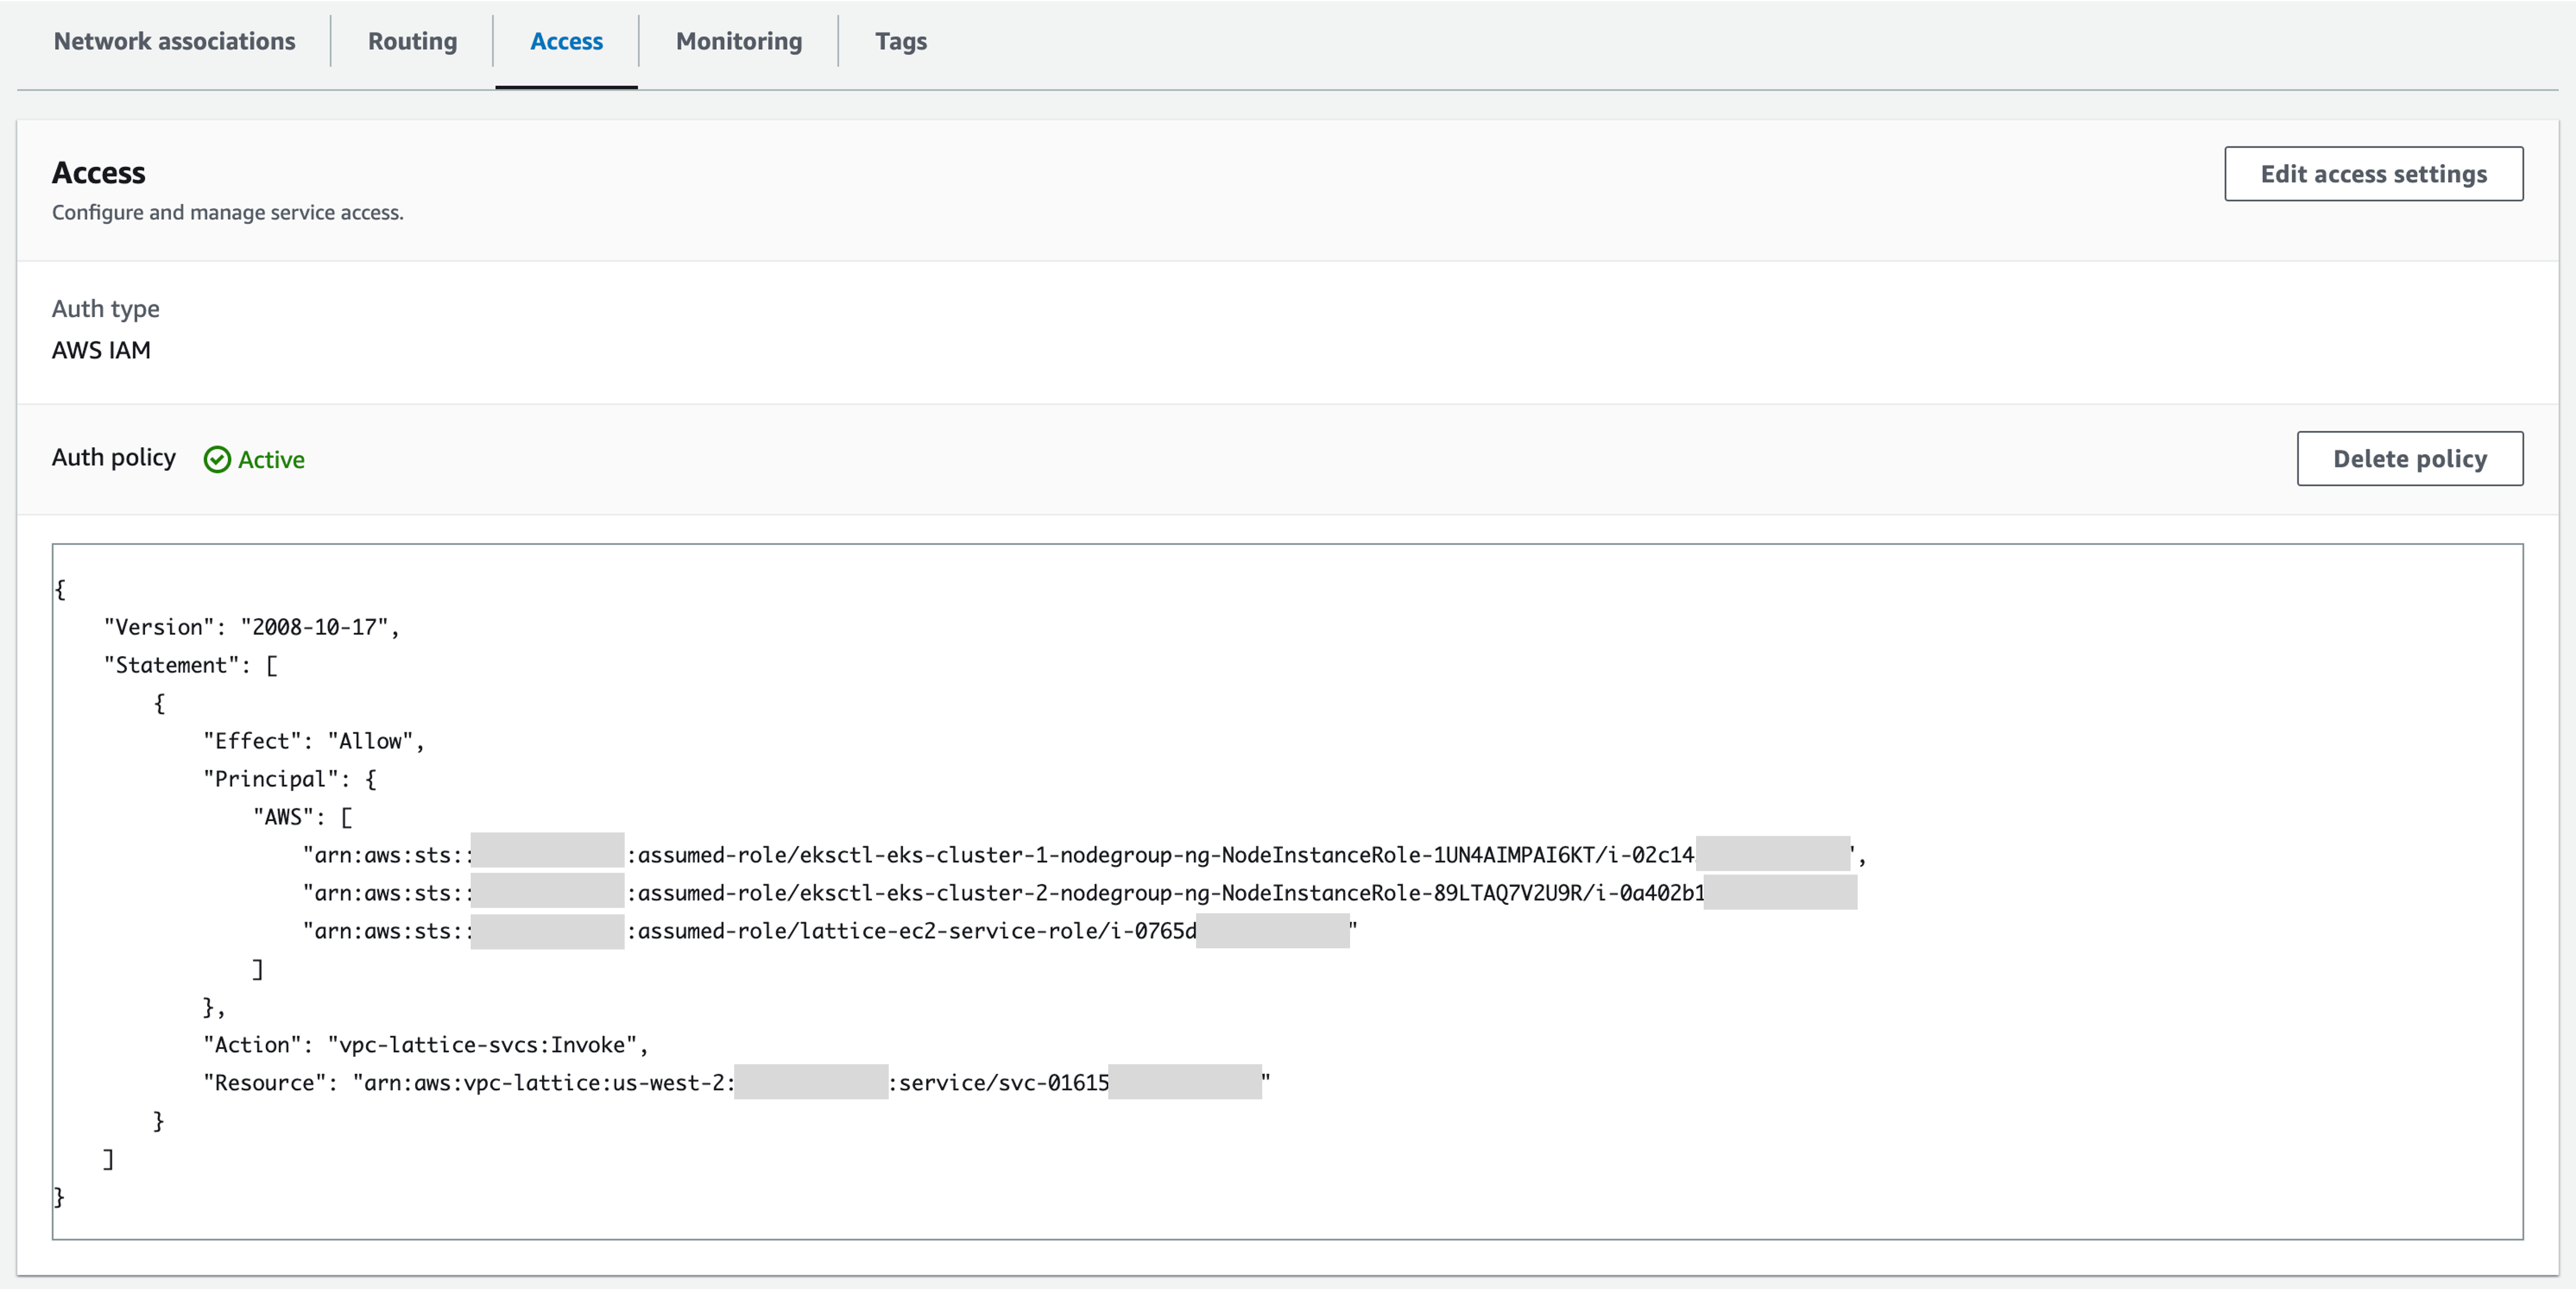Select the Routing tab
Viewport: 2576px width, 1290px height.
(x=412, y=41)
